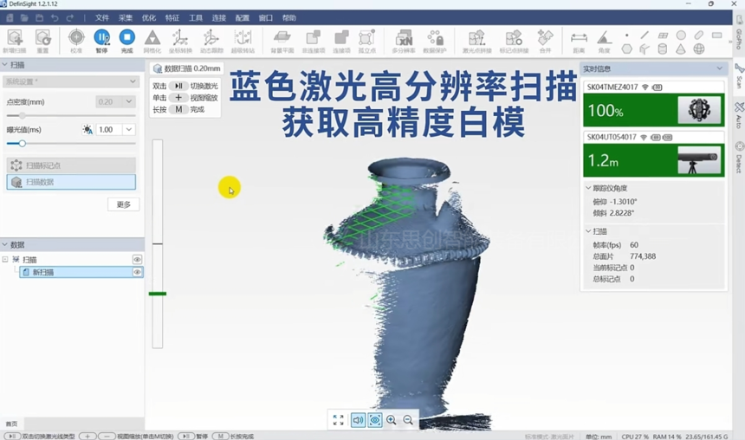Click the undo arrow in title toolbar

(55, 18)
